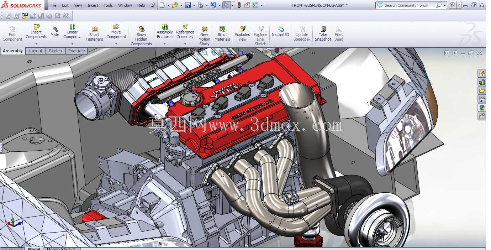Screen dimensions: 491x250
Task: Open the Insert menu
Action: point(93,5)
